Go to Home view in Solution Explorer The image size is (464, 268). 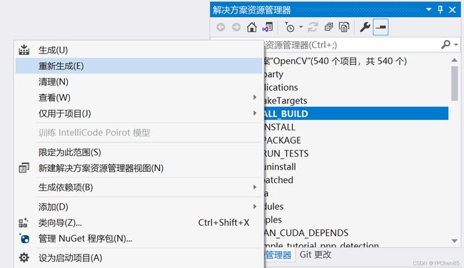[252, 27]
